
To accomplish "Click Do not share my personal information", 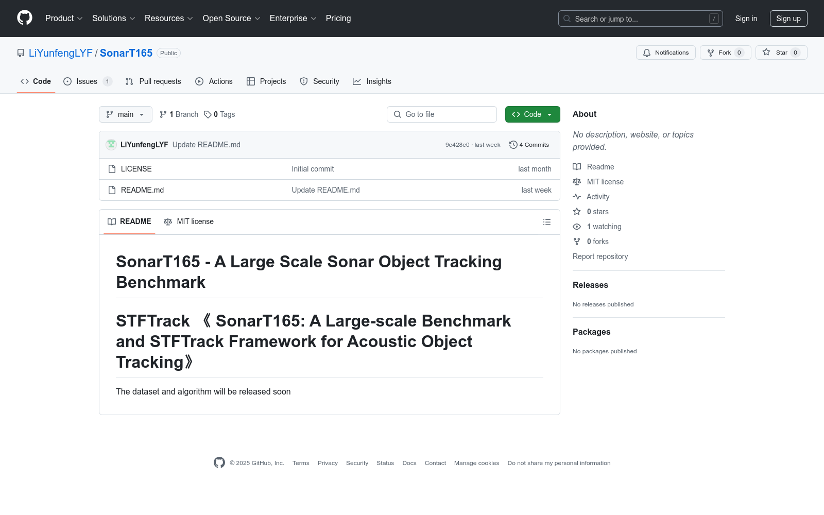I will (559, 463).
